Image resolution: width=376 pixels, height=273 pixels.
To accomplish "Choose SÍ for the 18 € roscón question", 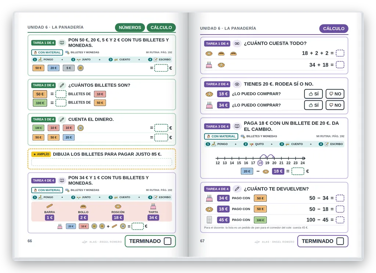I will pos(314,94).
